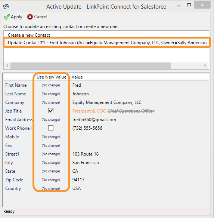Viewport: 214px width, 218px height.
Task: Click (No change) in State row
Action: point(51,171)
